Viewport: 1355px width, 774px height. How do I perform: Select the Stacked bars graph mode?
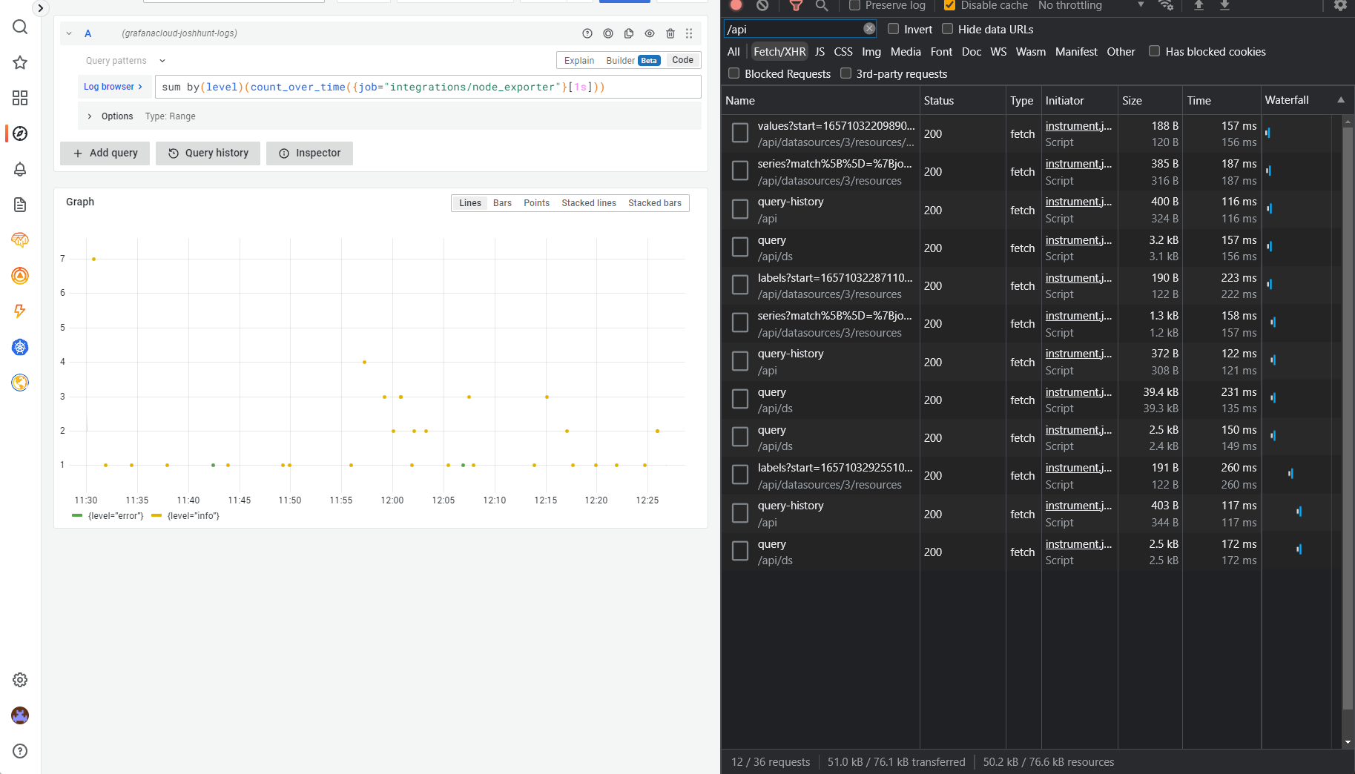pyautogui.click(x=654, y=202)
